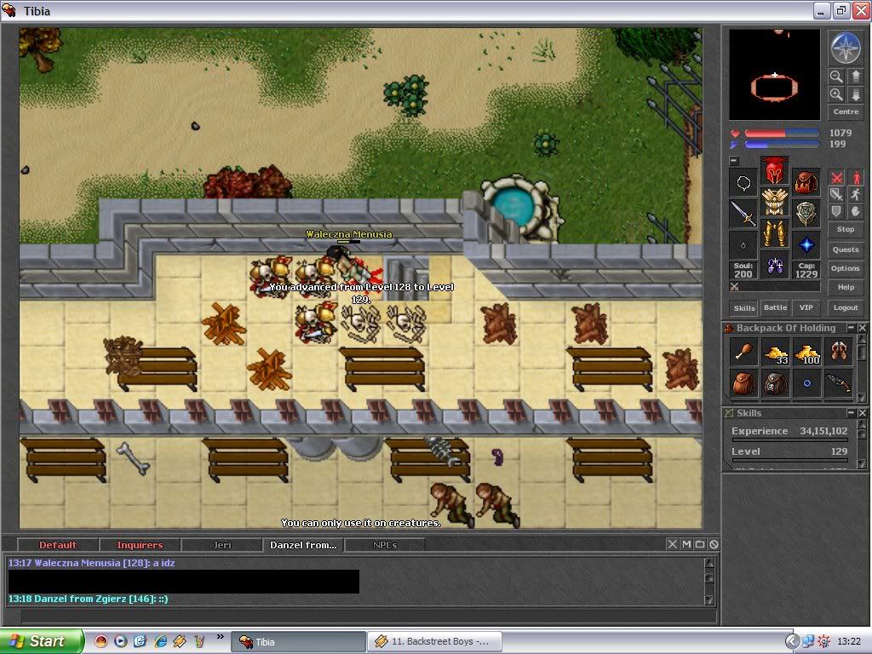Select the 100 gold coins stack
Viewport: 872px width, 654px height.
pyautogui.click(x=807, y=353)
